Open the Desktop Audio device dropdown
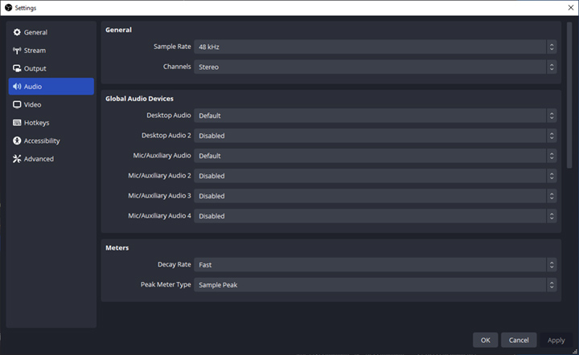The image size is (579, 355). 376,116
